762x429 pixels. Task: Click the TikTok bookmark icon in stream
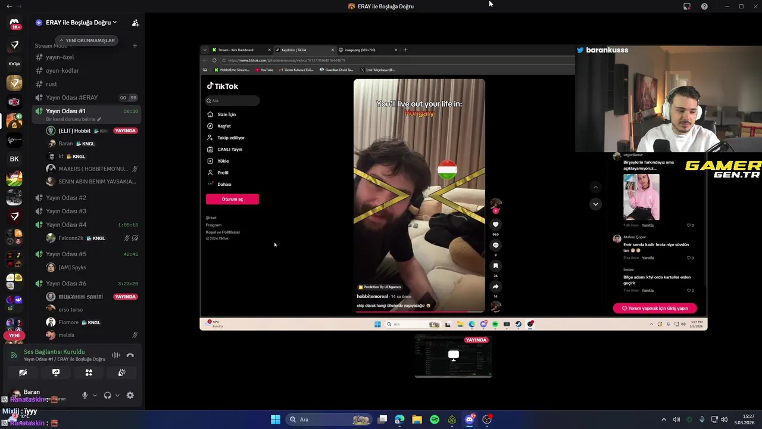(x=495, y=266)
